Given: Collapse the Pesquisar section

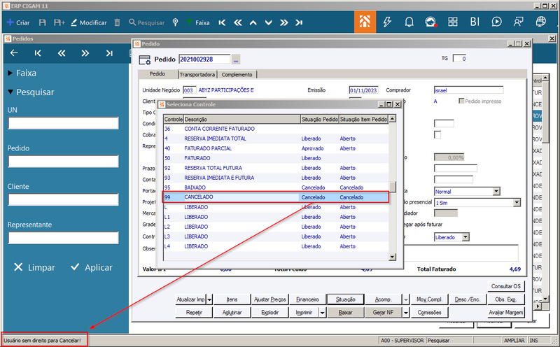Looking at the screenshot, I should tap(31, 92).
